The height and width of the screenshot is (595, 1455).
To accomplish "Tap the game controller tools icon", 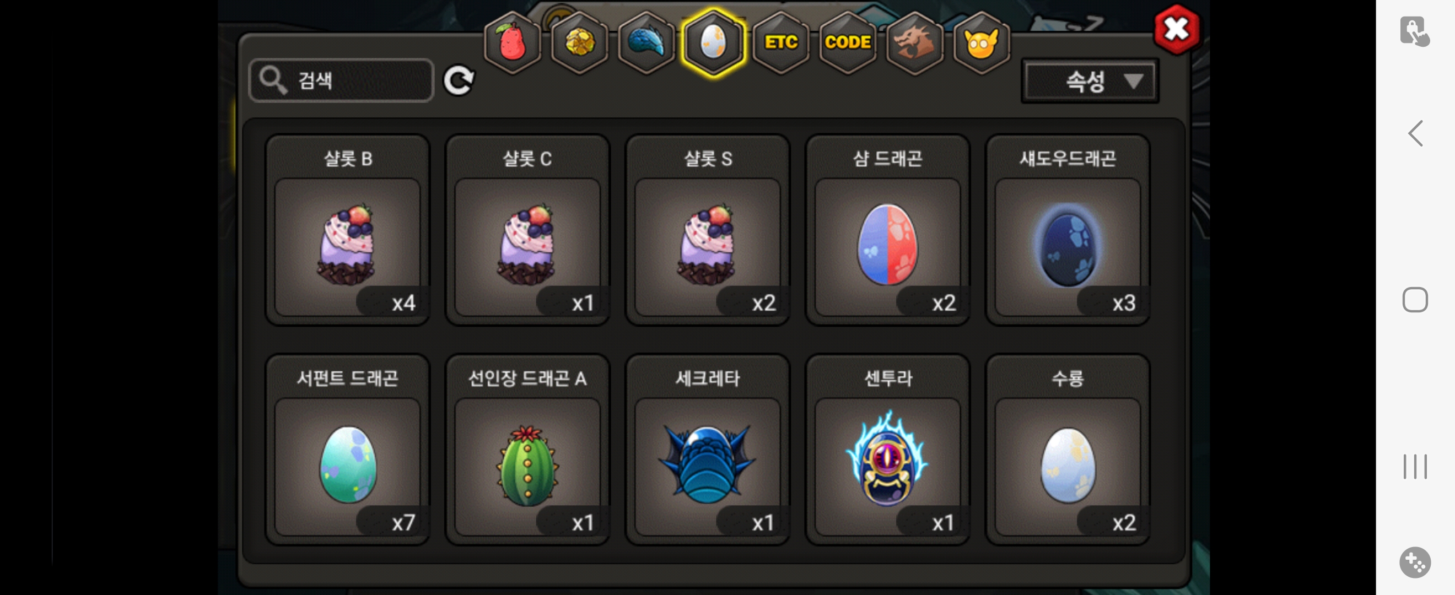I will click(x=1415, y=562).
